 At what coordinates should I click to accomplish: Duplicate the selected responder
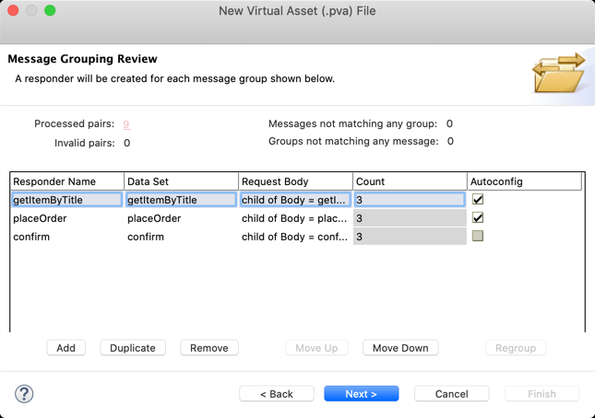pos(133,348)
